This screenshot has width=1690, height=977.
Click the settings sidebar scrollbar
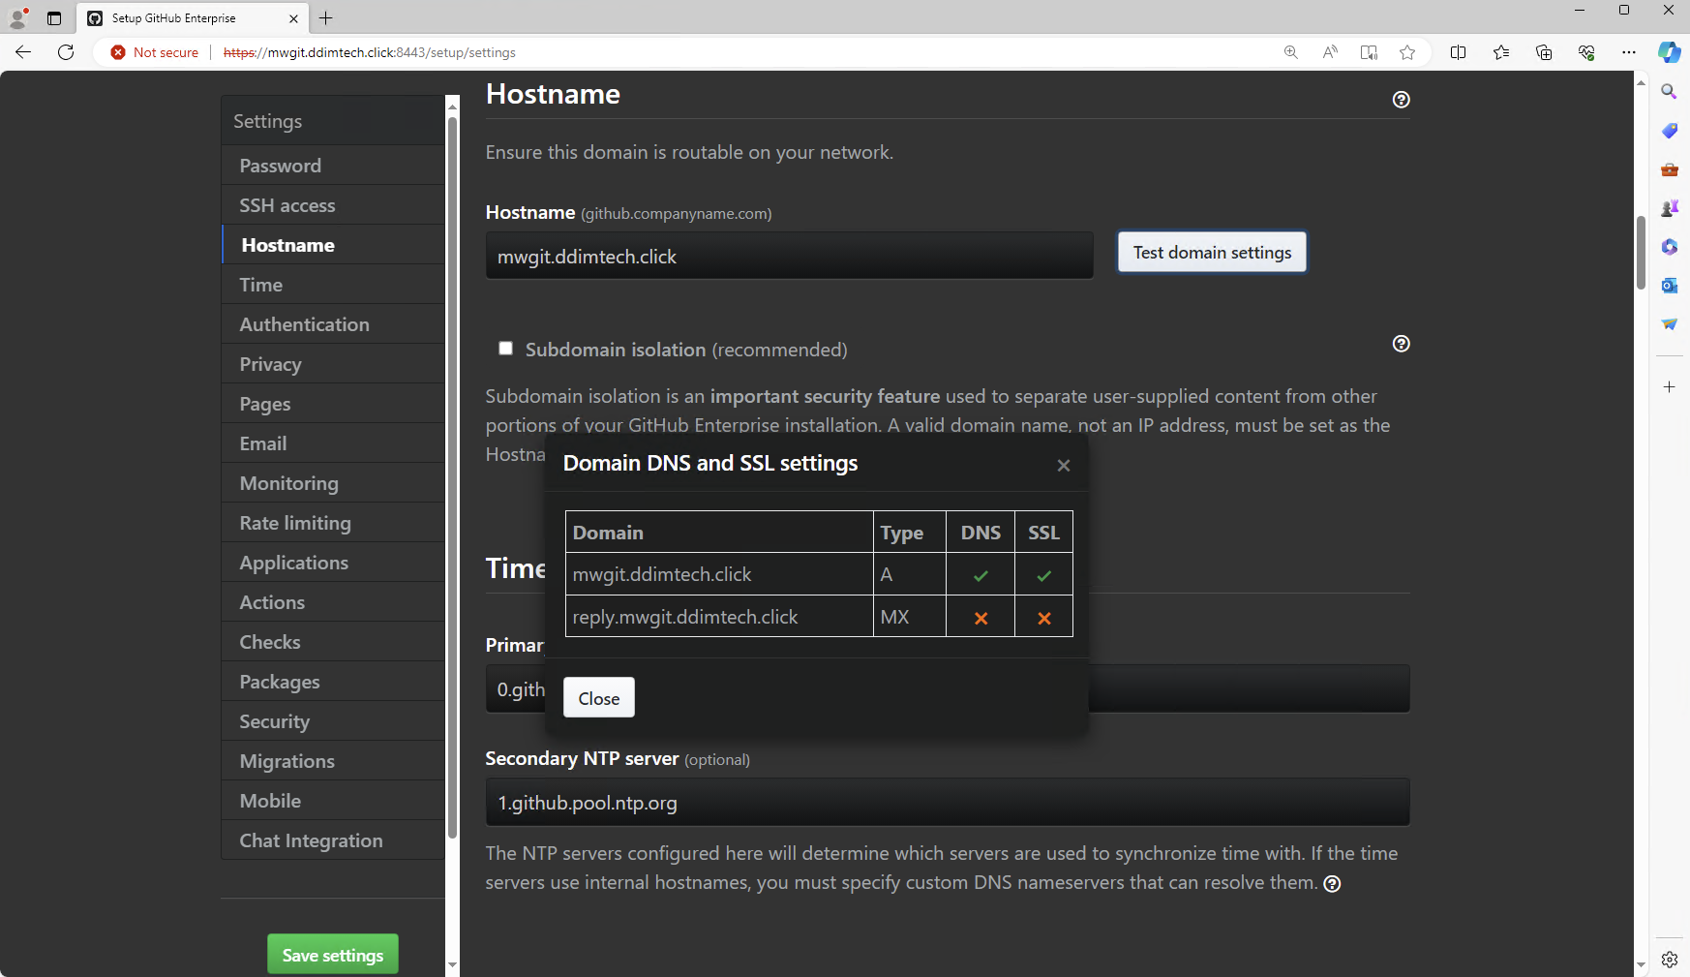tap(452, 477)
